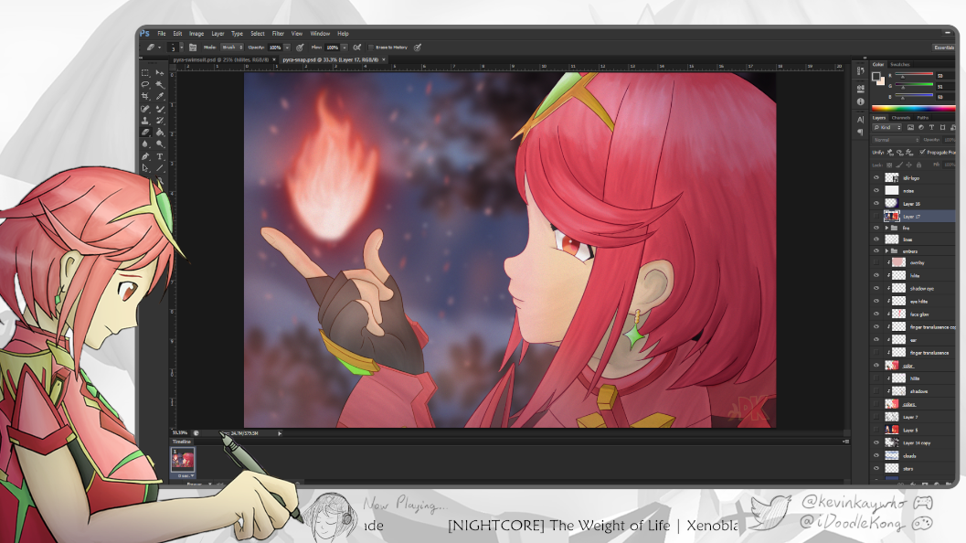The image size is (966, 543).
Task: Click the Essentials workspace button
Action: [x=943, y=47]
